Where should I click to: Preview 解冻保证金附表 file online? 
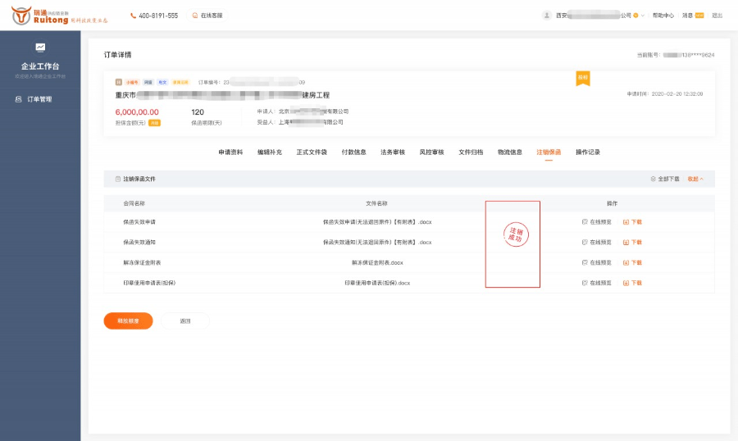pos(596,262)
